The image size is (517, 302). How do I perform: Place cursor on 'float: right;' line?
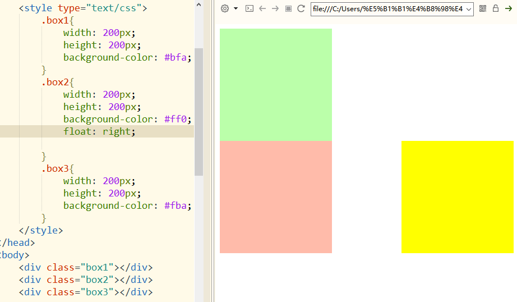[99, 131]
